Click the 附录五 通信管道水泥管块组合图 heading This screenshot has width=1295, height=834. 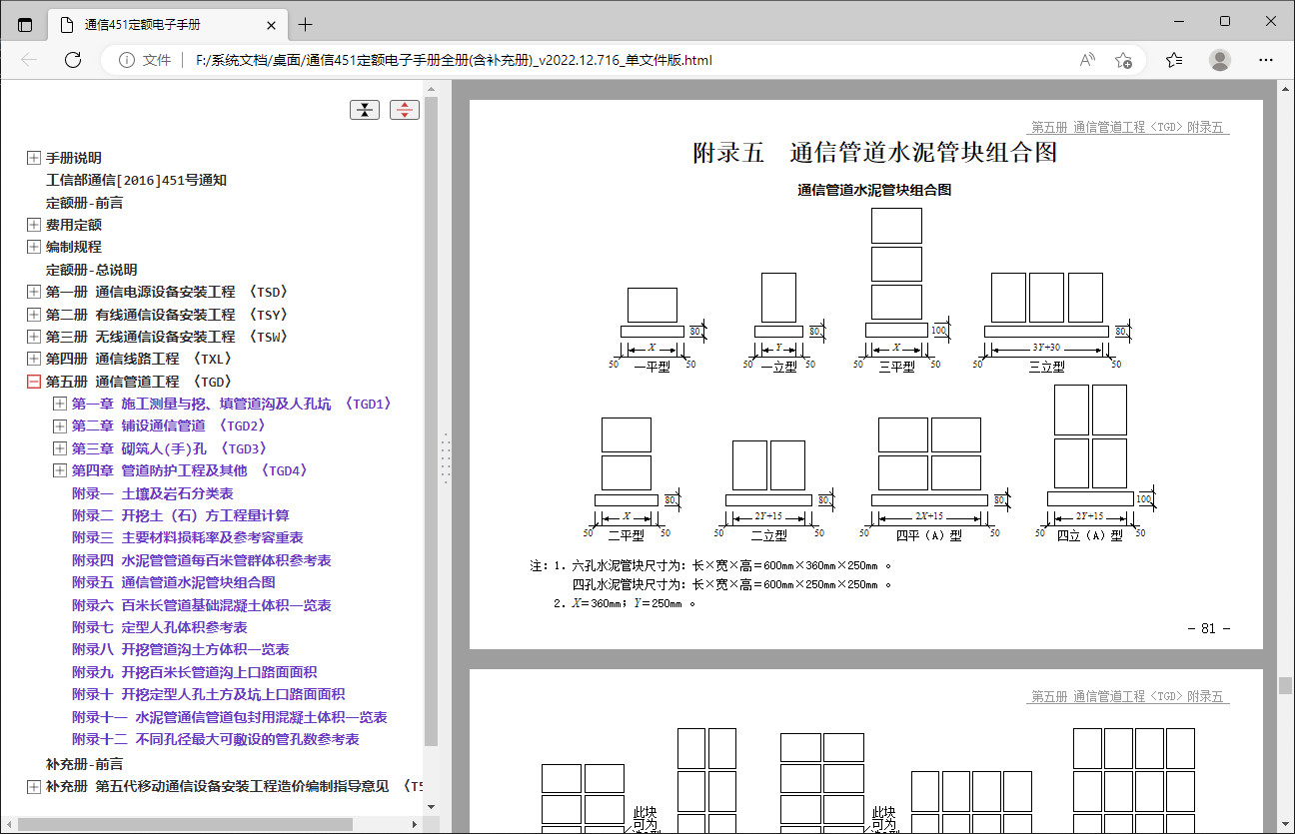[x=875, y=153]
